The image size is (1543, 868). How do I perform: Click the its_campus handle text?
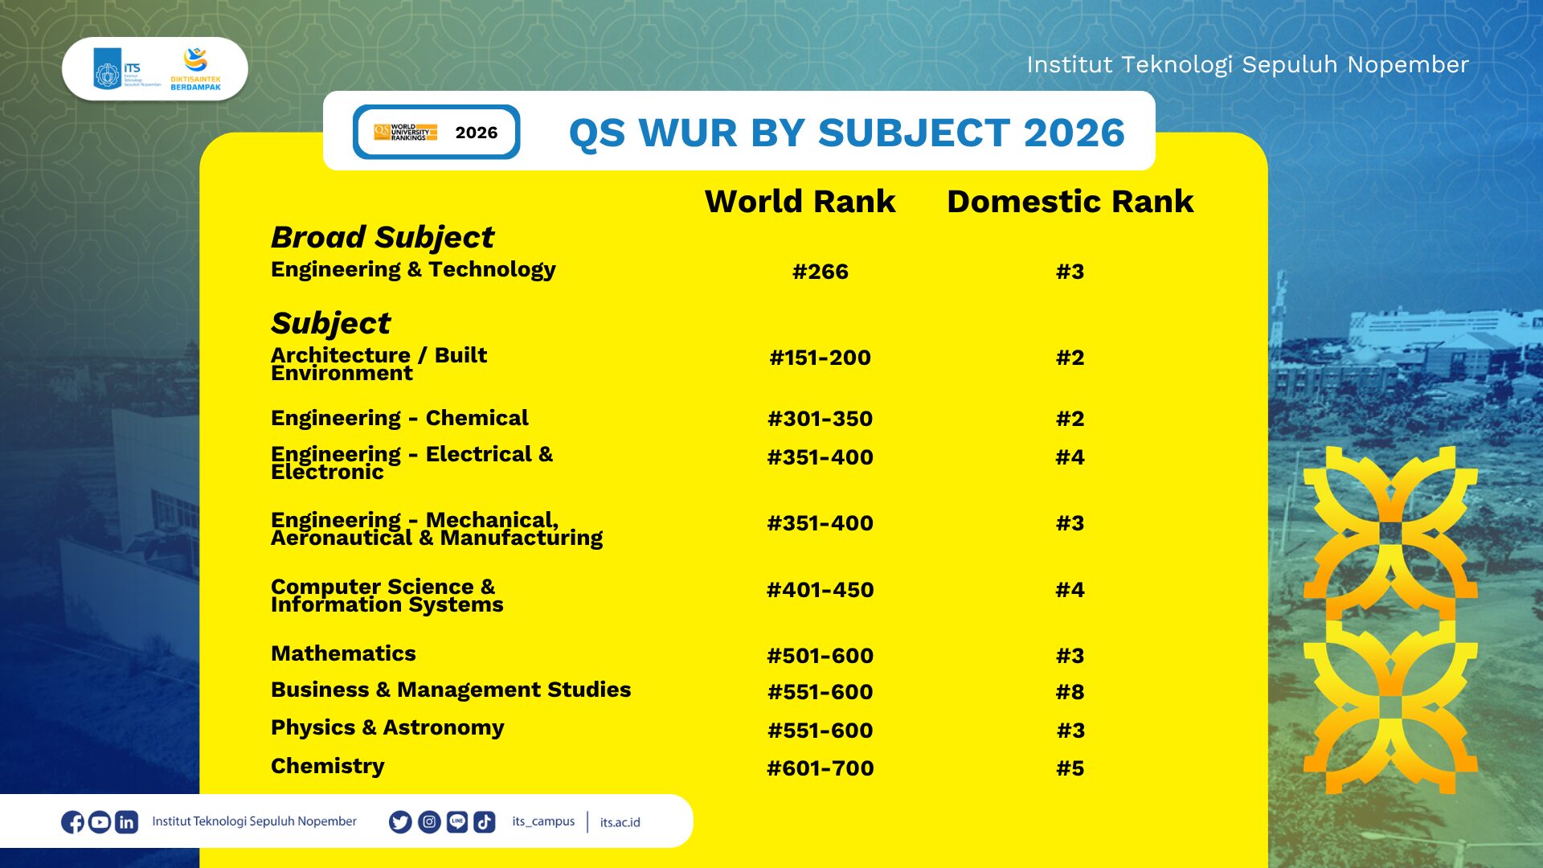tap(544, 821)
